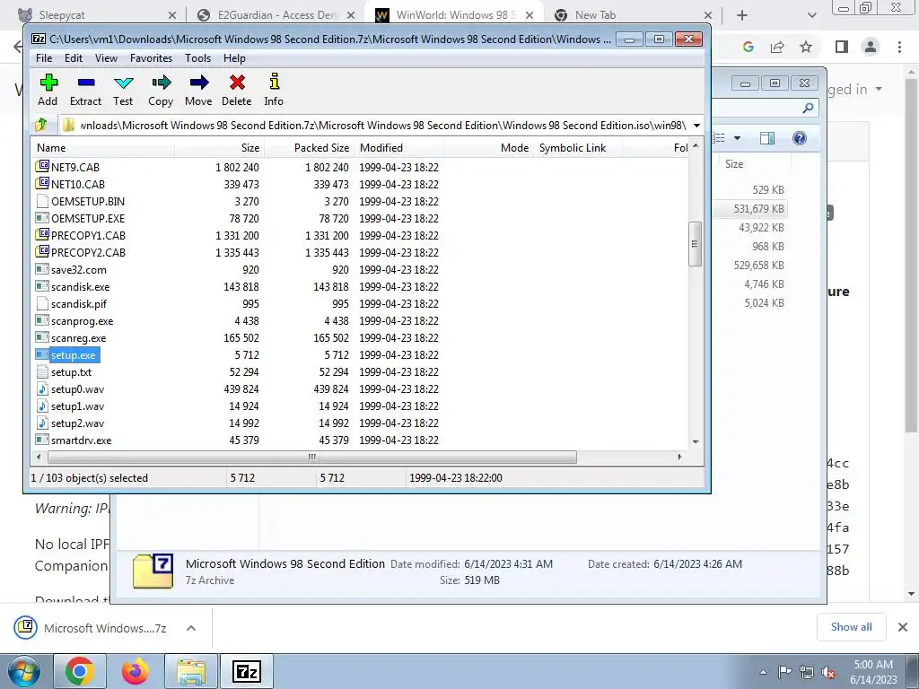This screenshot has width=919, height=689.
Task: Click the File Explorer taskbar icon
Action: point(191,671)
